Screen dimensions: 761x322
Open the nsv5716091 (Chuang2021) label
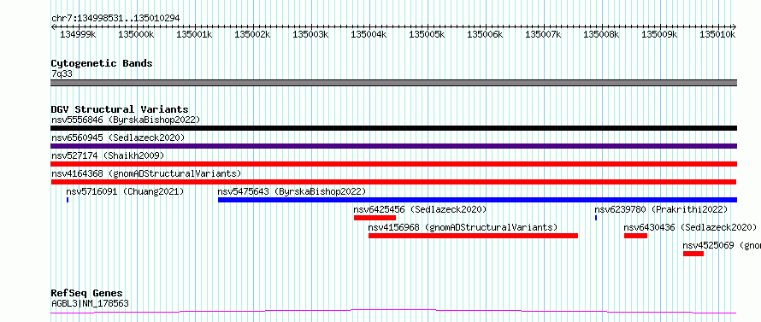(x=125, y=191)
